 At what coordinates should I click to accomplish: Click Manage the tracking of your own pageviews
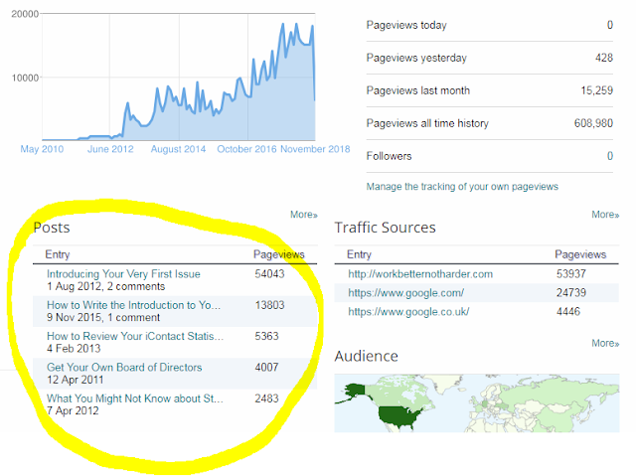coord(462,187)
